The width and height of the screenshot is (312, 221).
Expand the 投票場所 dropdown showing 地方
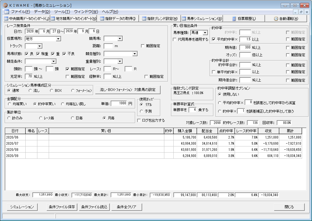58,39
